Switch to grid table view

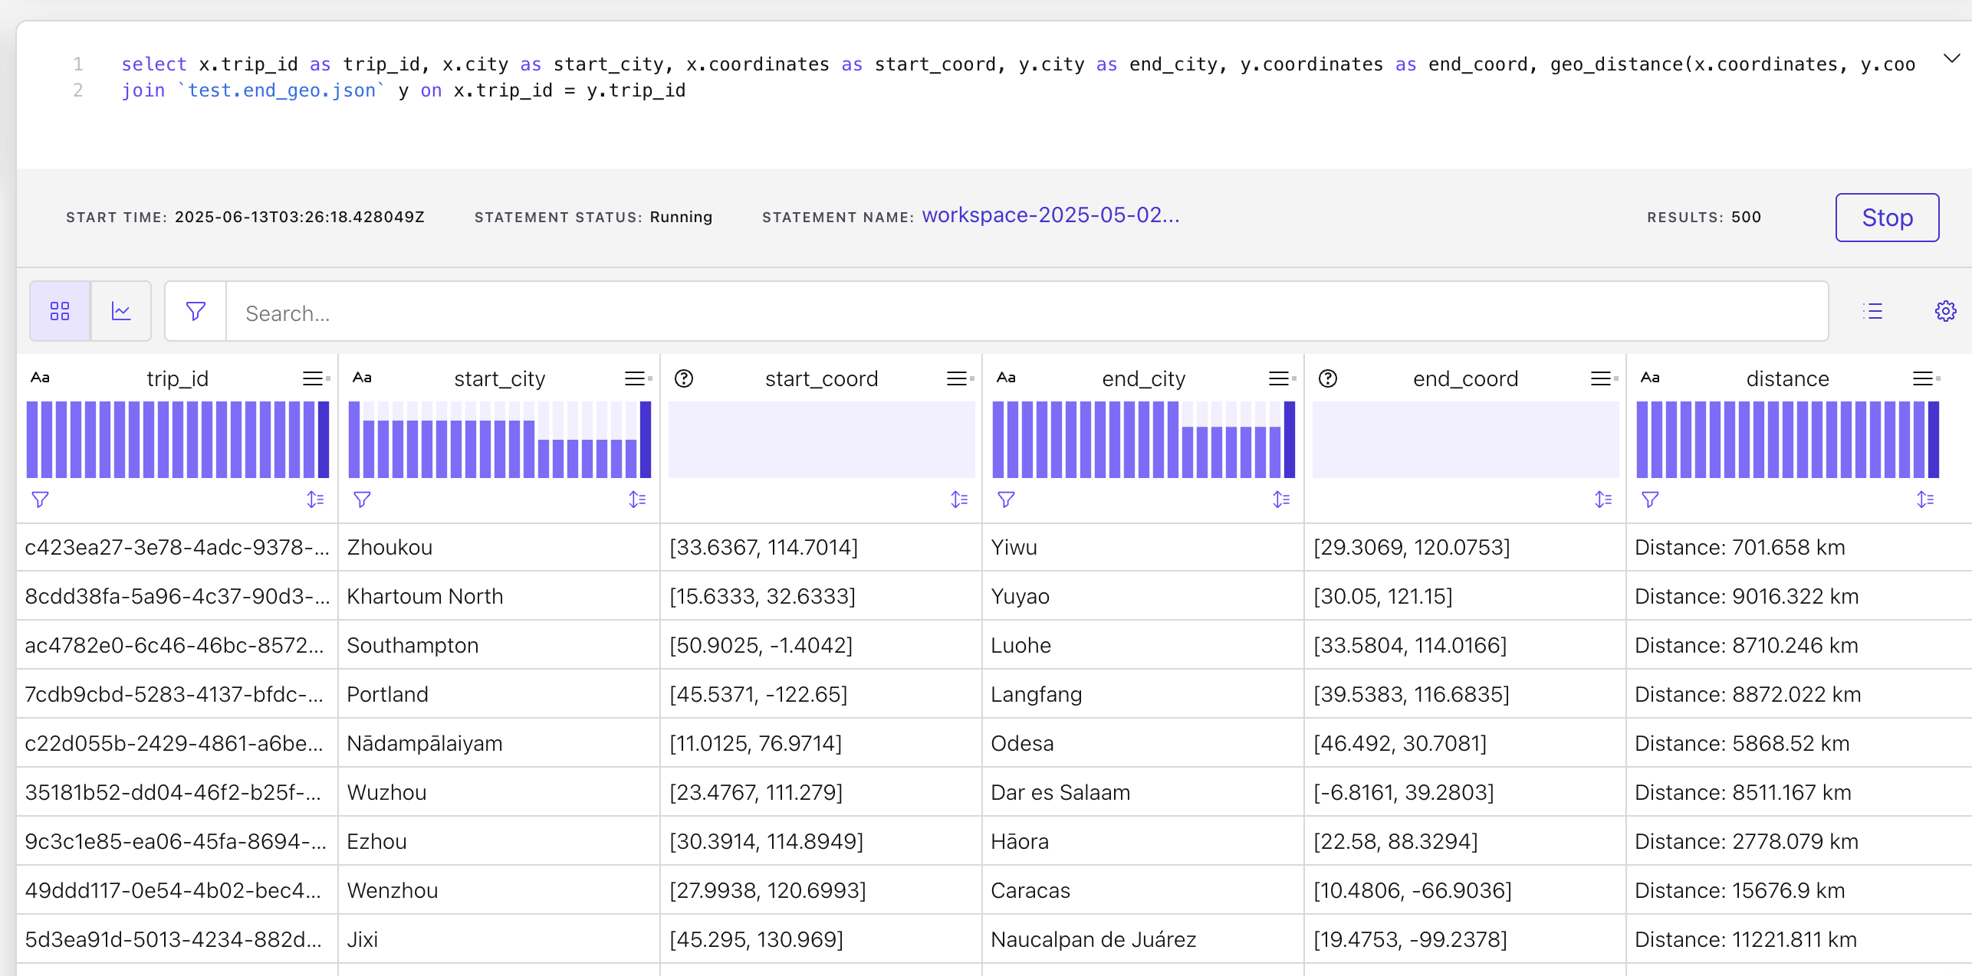tap(60, 311)
